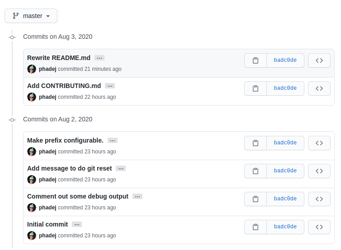Click phadej avatar on Rewrite README.md commit
Screen dimensions: 341x250
[32, 69]
